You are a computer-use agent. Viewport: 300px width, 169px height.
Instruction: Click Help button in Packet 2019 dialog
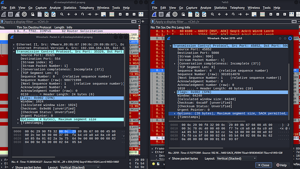tap(281, 165)
